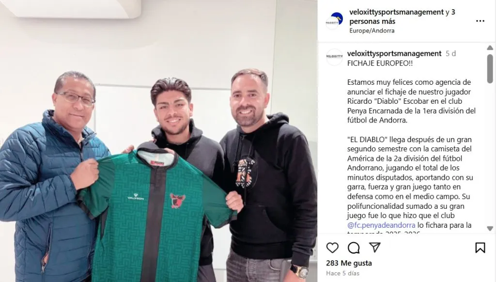Click Veloxitty avatar beside the caption

point(334,57)
